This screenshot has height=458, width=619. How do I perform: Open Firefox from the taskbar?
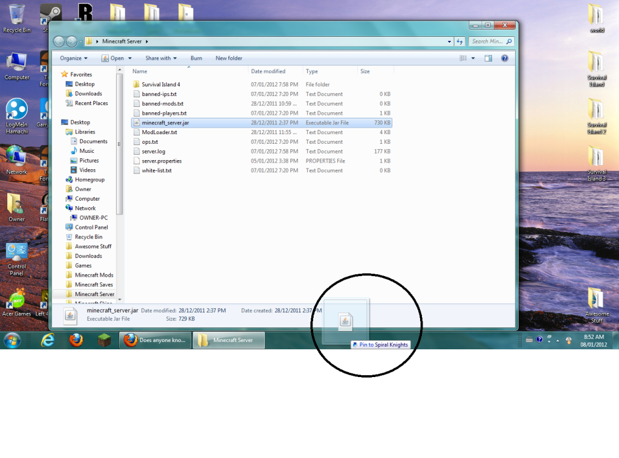(76, 340)
